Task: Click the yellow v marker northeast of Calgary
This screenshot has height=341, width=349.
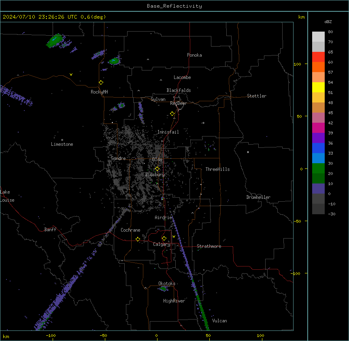Action: (174, 237)
